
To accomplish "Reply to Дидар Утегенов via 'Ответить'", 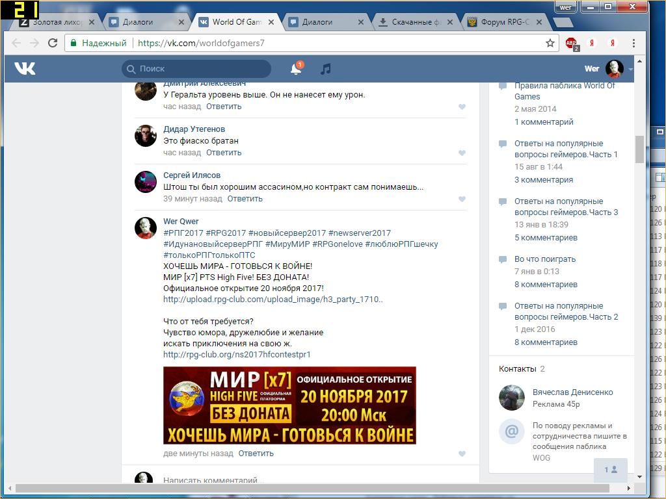I will click(x=224, y=153).
